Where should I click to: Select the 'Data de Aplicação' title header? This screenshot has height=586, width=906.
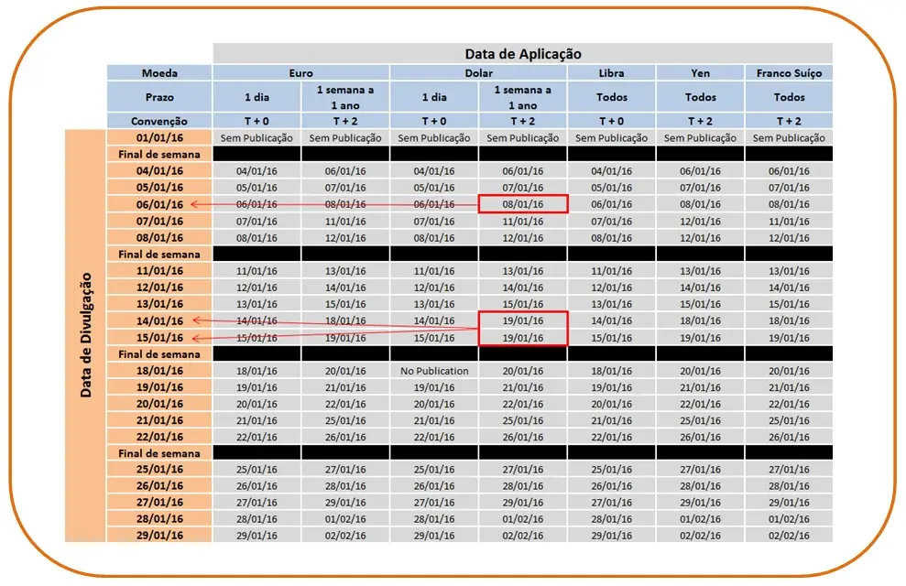(523, 54)
